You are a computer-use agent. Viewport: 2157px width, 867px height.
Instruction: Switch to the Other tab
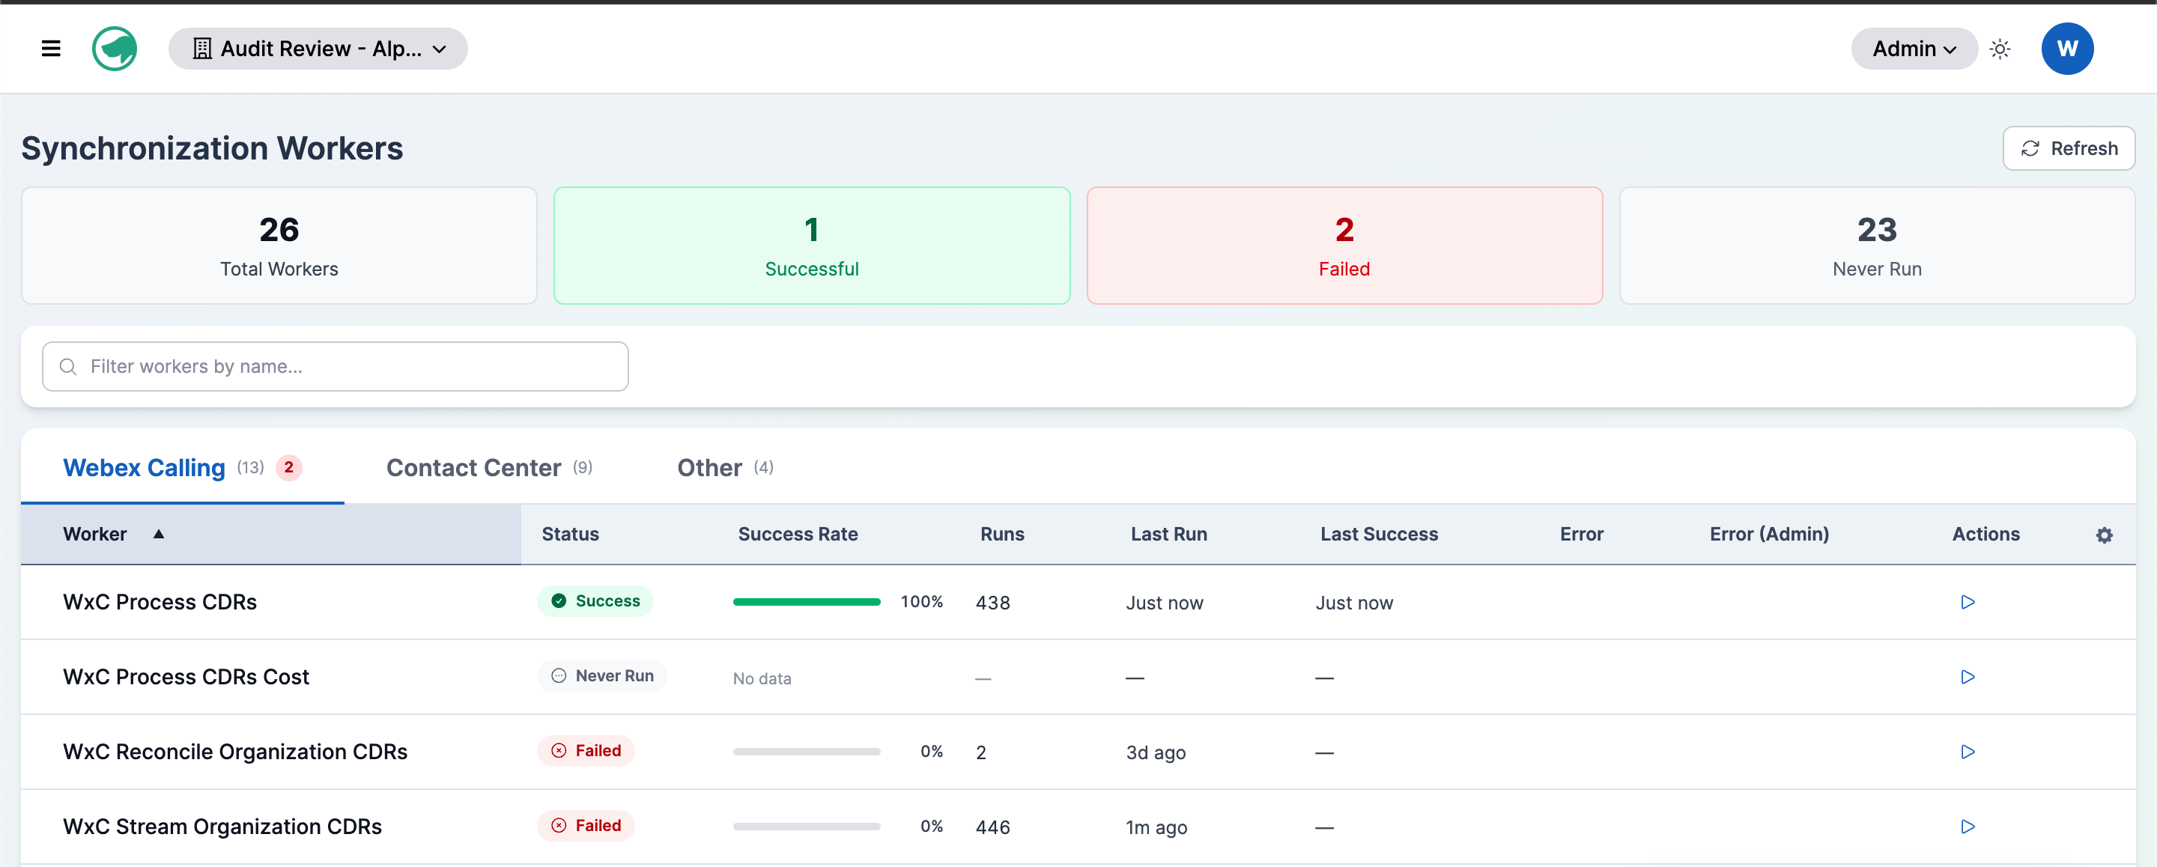[x=725, y=467]
